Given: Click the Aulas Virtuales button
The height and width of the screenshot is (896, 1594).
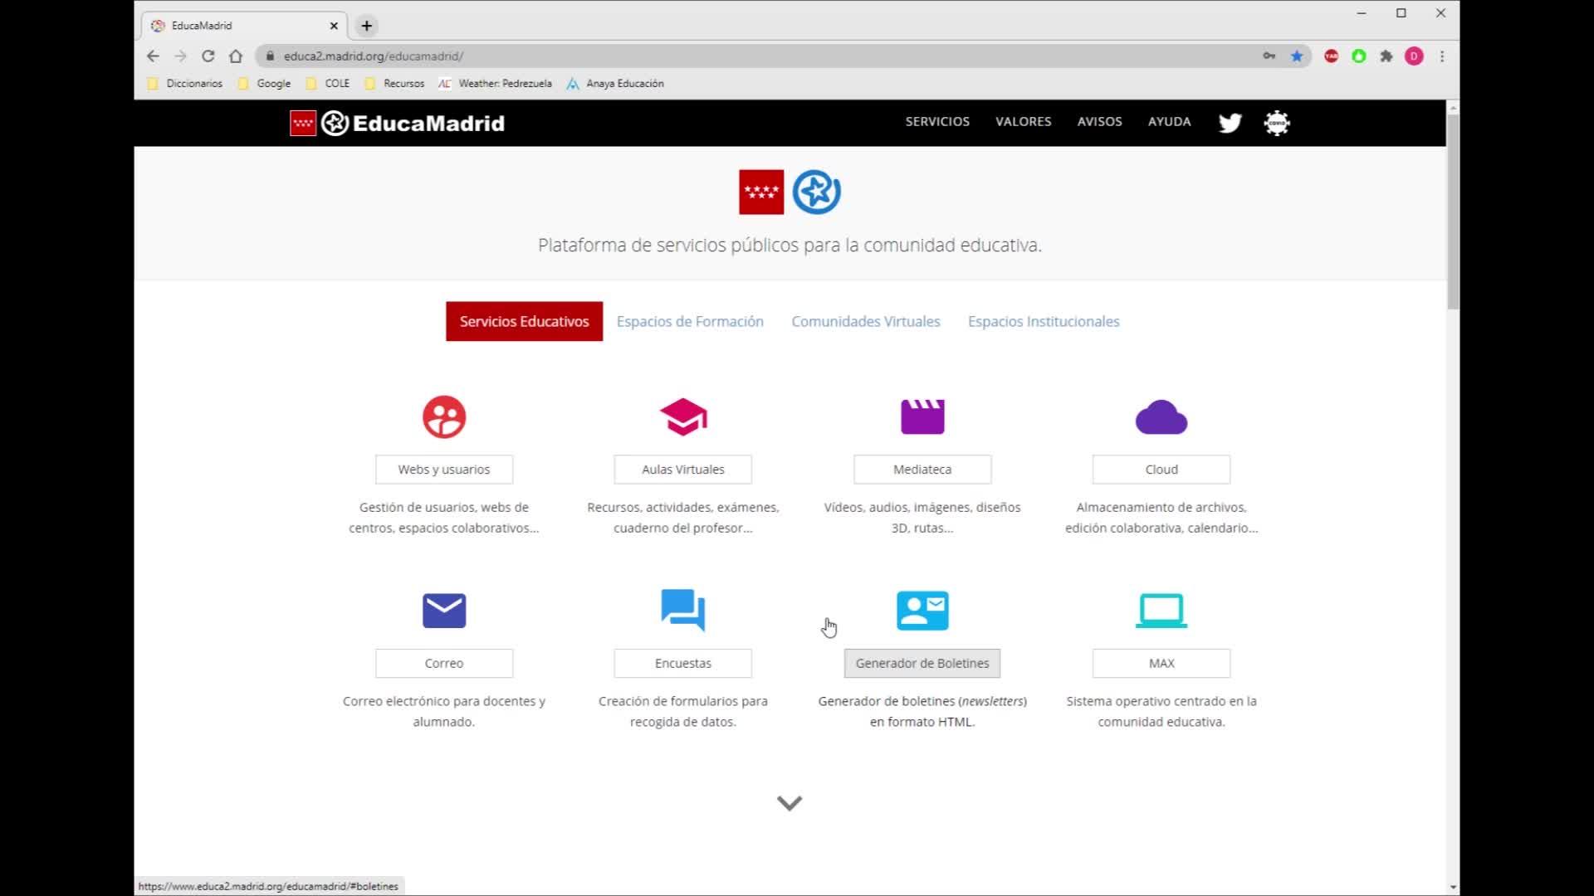Looking at the screenshot, I should click(x=682, y=470).
